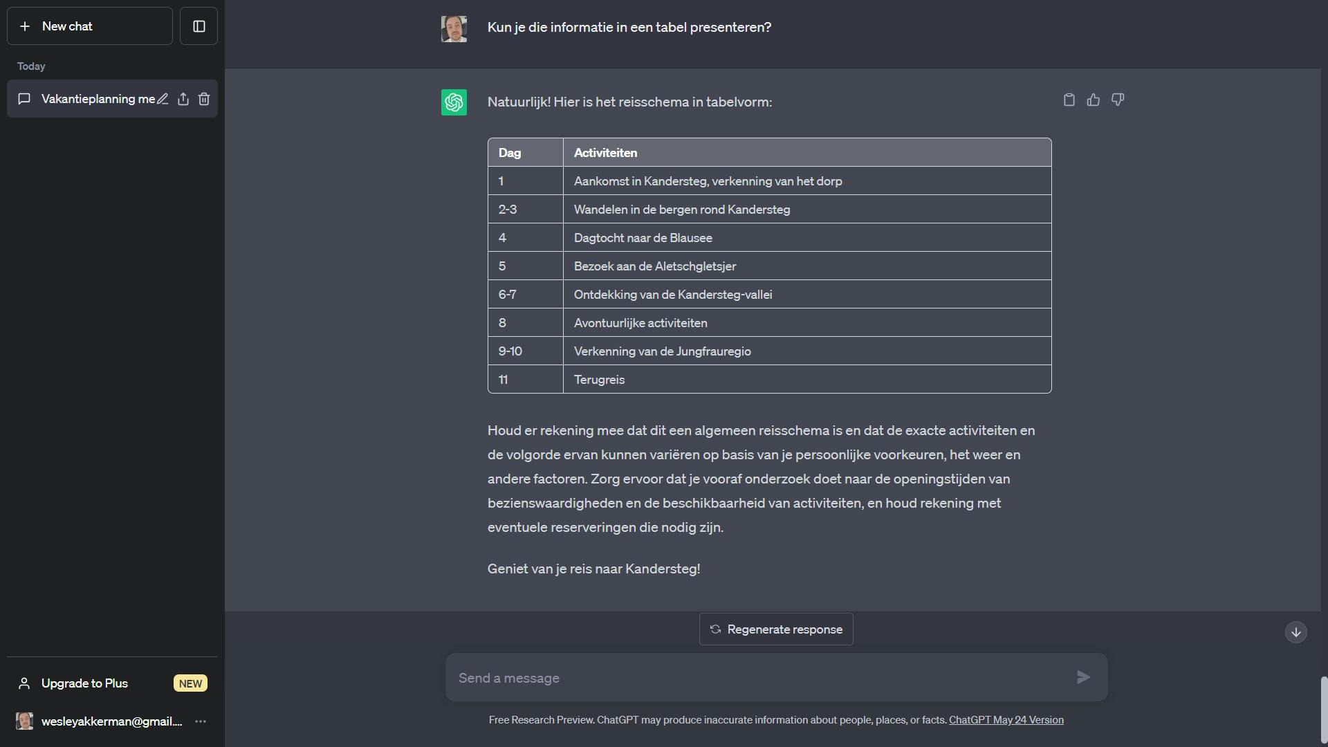
Task: Give the response a thumbs up
Action: click(1094, 100)
